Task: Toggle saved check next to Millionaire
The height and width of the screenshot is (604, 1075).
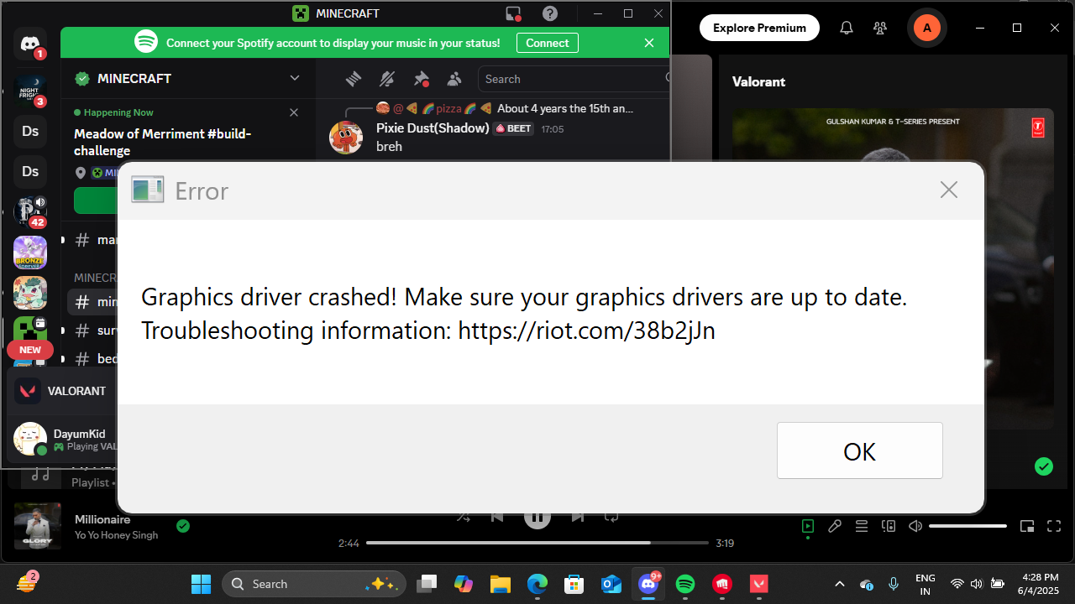Action: click(x=183, y=526)
